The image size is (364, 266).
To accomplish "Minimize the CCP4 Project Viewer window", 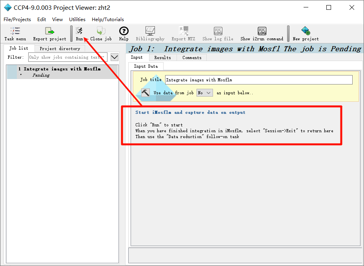I will (x=306, y=8).
